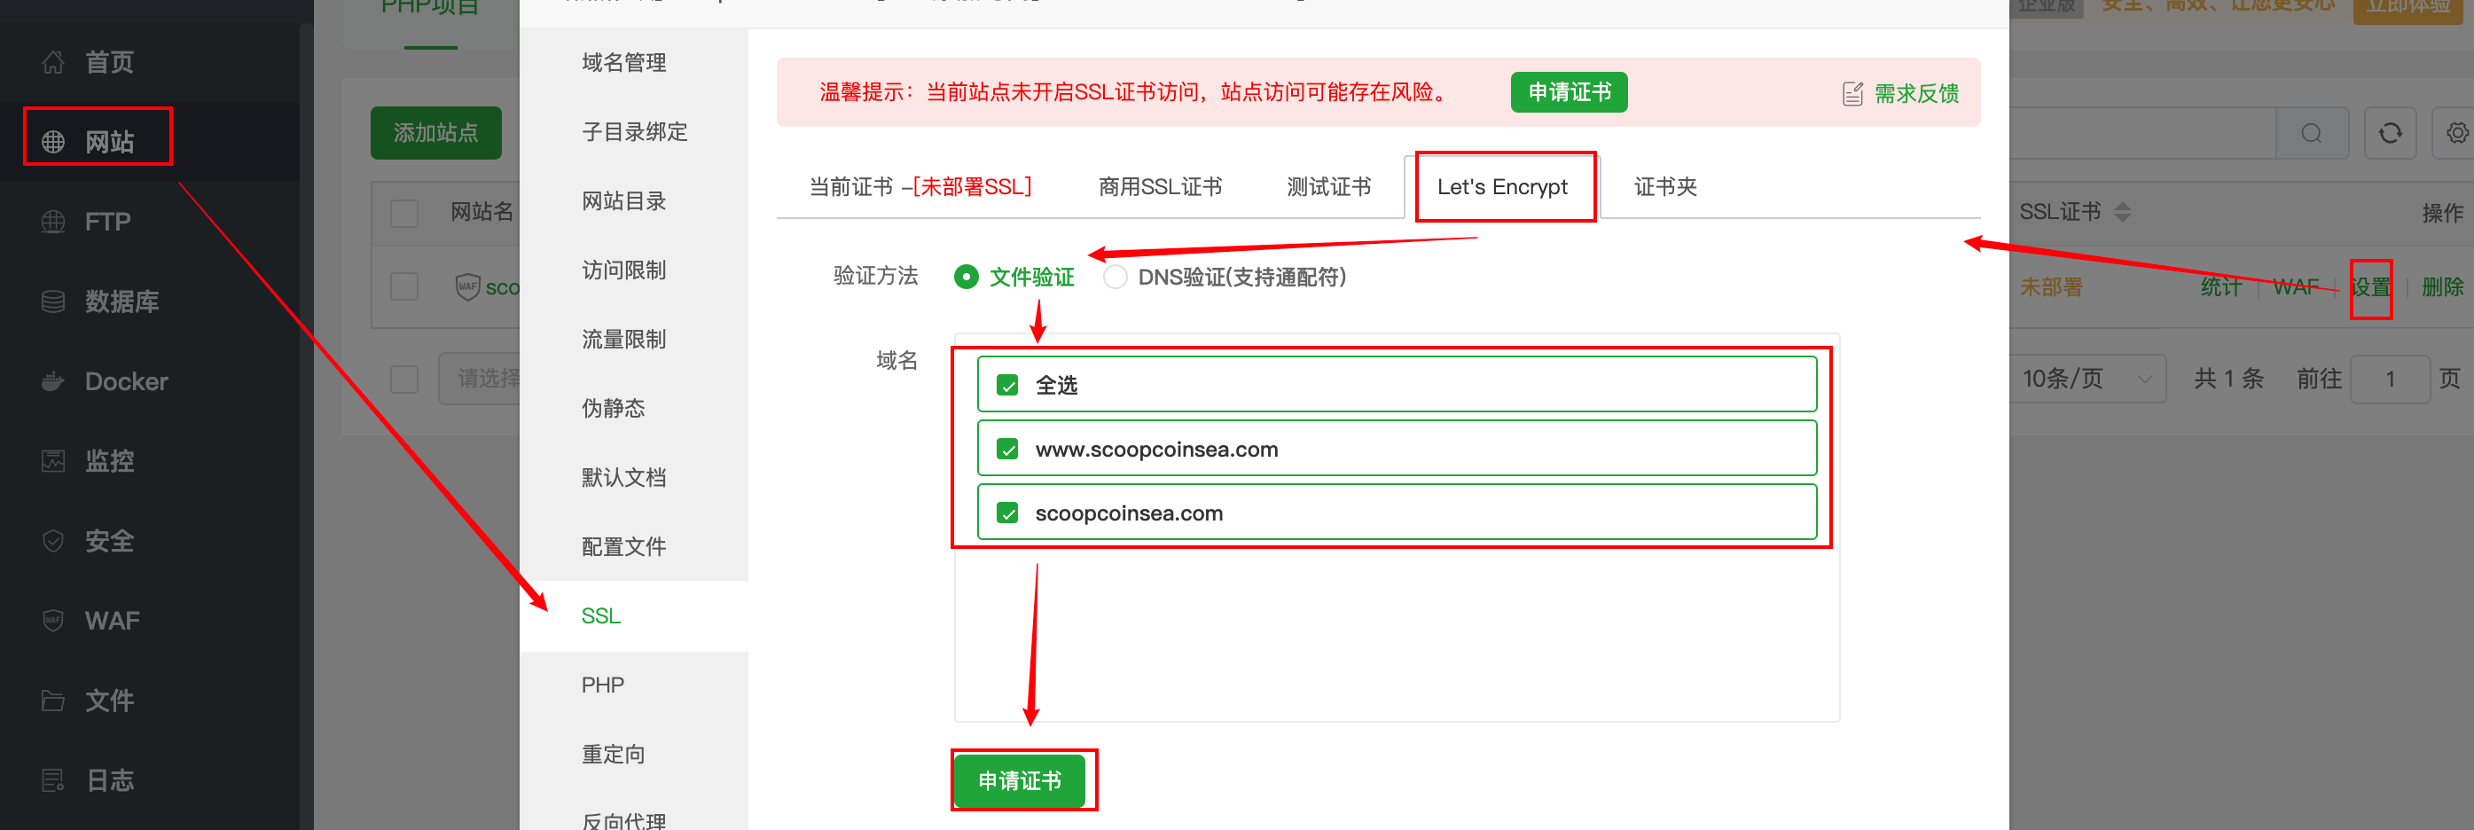Click the FTP globe icon

tap(53, 222)
